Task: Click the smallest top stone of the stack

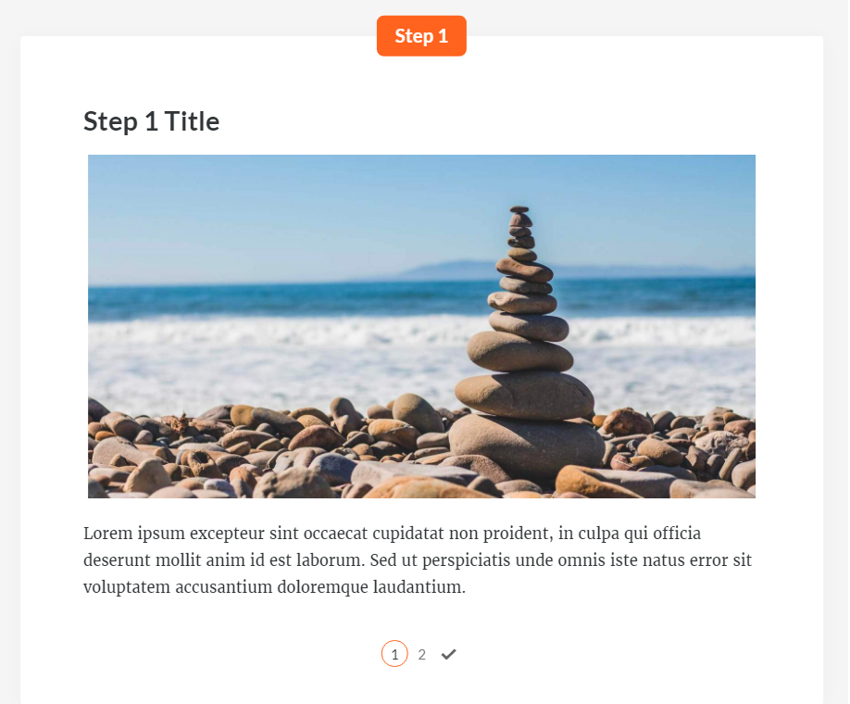Action: (519, 209)
